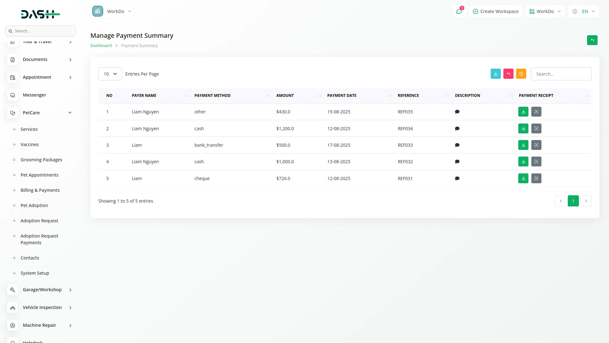
Task: Preview receipt for REF032 payment
Action: (x=536, y=162)
